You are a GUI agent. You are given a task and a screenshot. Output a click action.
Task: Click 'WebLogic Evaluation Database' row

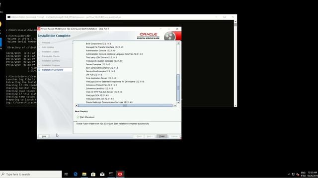[104, 61]
